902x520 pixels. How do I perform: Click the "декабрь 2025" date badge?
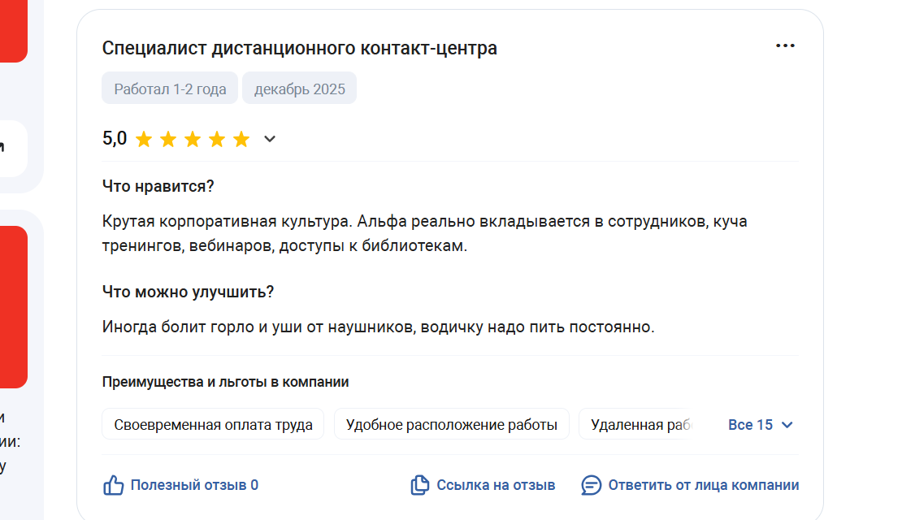[x=299, y=89]
